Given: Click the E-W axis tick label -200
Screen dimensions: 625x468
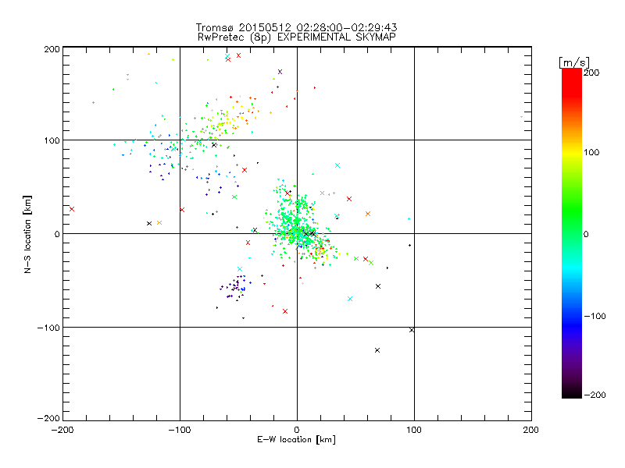Looking at the screenshot, I should pos(62,431).
